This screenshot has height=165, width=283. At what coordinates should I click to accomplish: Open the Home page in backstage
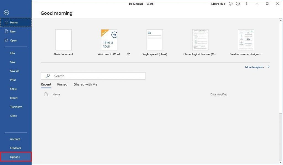tap(16, 23)
